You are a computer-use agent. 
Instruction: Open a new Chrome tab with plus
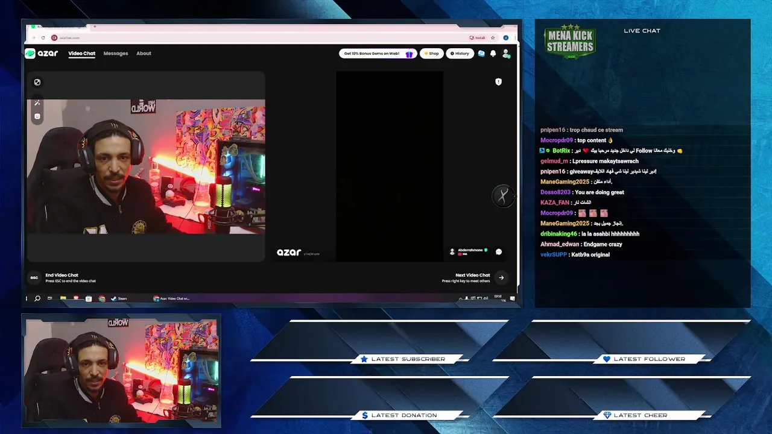[x=95, y=27]
